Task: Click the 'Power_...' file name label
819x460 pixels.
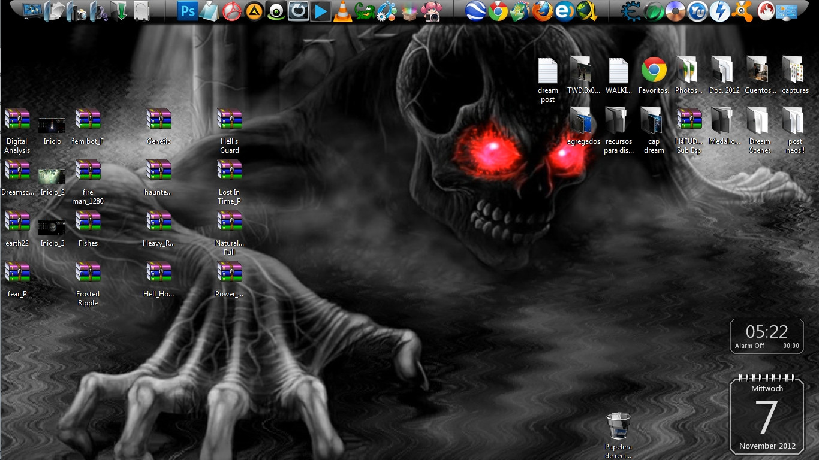Action: point(230,294)
